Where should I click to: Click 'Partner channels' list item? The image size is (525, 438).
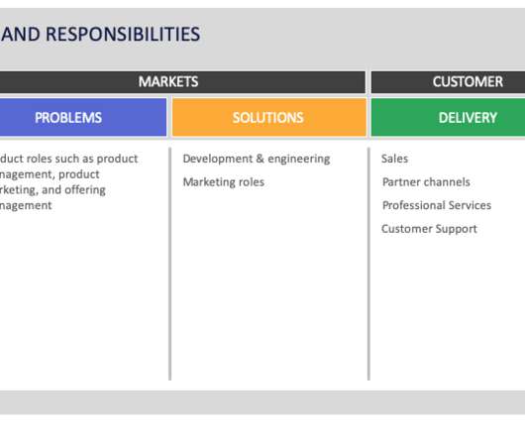tap(426, 182)
